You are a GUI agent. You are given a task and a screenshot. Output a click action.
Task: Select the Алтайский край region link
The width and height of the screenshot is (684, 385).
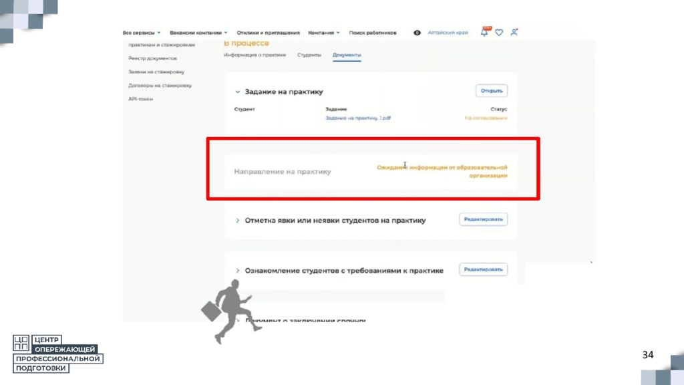coord(448,33)
